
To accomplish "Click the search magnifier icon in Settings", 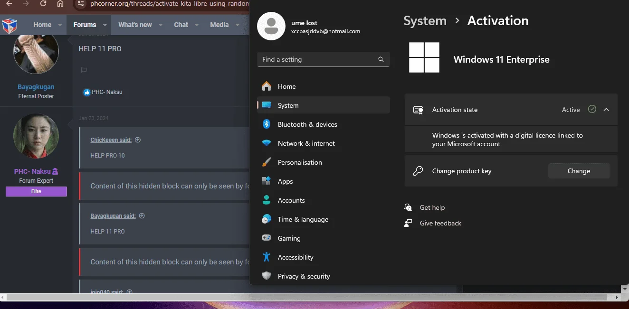I will tap(381, 59).
